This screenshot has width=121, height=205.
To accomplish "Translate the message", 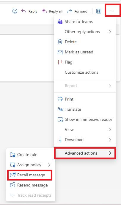I will click(85, 109).
